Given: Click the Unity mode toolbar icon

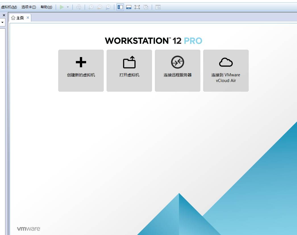Looking at the screenshot, I should tap(146, 7).
